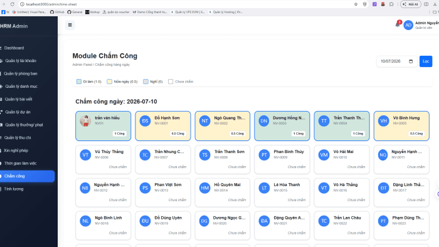Open Vũ Thủy Thắng card
Image resolution: width=439 pixels, height=247 pixels.
[103, 159]
